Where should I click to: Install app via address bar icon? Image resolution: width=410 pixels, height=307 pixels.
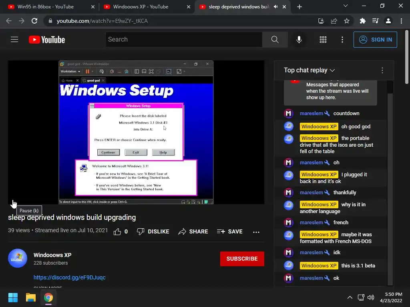[x=321, y=21]
